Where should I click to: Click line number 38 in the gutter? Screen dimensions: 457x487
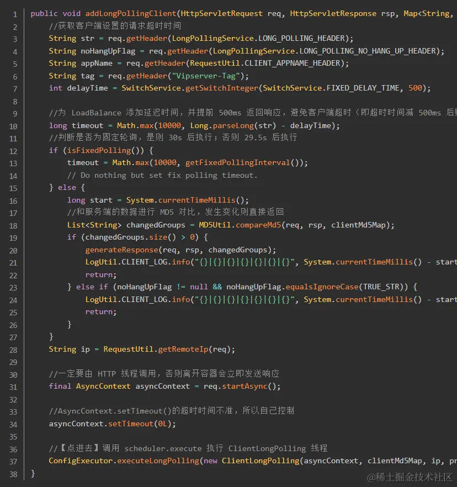[13, 474]
